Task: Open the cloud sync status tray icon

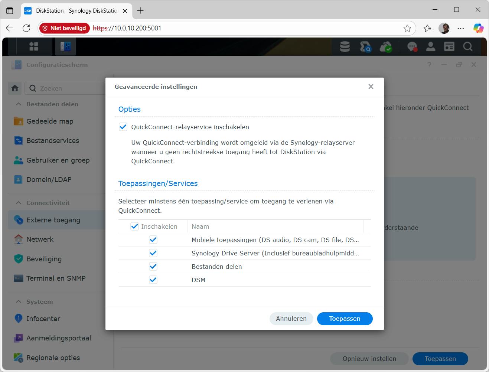Action: tap(386, 46)
